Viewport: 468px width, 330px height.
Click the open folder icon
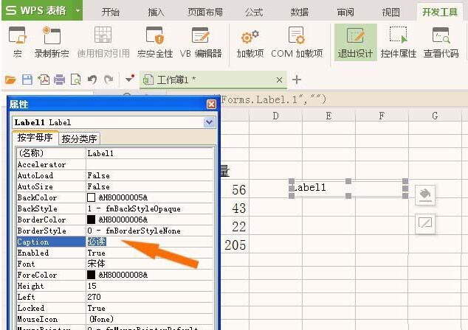point(10,80)
